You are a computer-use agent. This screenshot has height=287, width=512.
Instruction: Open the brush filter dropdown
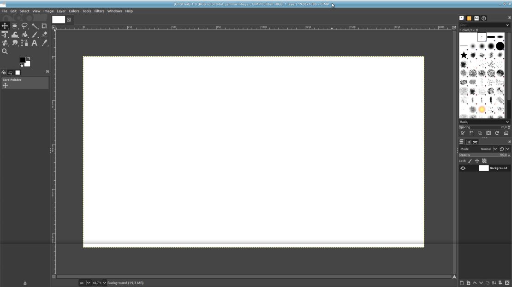coord(507,25)
